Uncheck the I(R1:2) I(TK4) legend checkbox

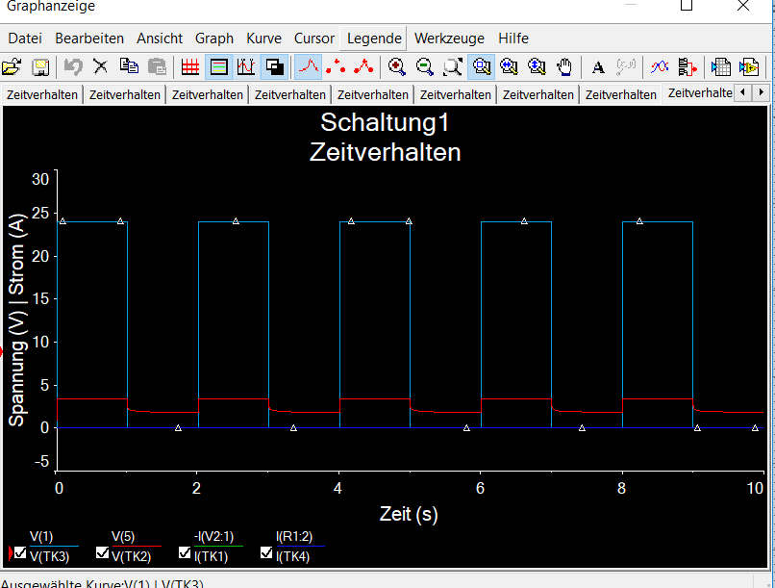pos(266,551)
